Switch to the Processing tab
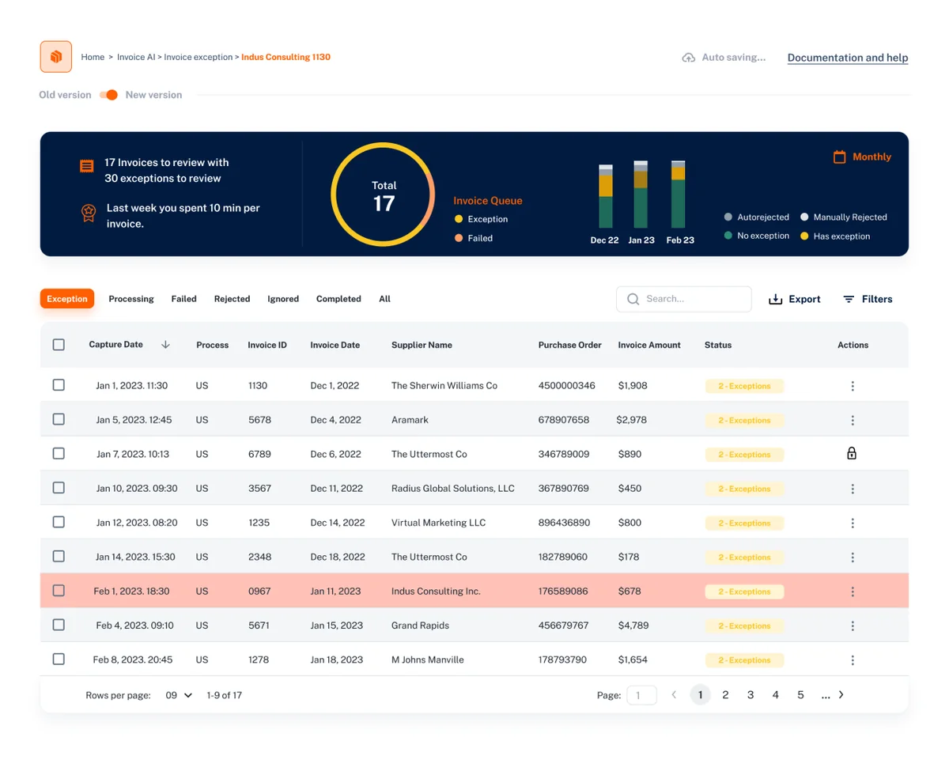Image resolution: width=949 pixels, height=771 pixels. tap(131, 299)
